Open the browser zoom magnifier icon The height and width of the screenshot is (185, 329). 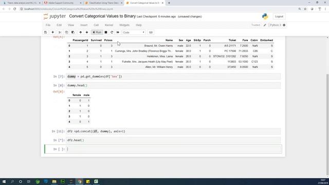(x=299, y=9)
